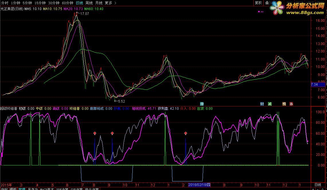327x190 pixels.
Task: Click the 2015年 label on time axis
Action: 6,185
